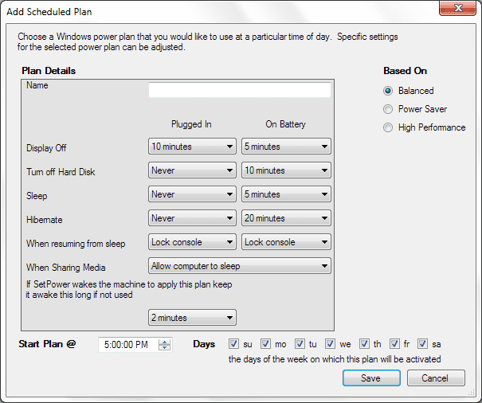Viewport: 482px width, 403px height.
Task: Click the Turn off Hard Disk label
Action: click(x=61, y=172)
